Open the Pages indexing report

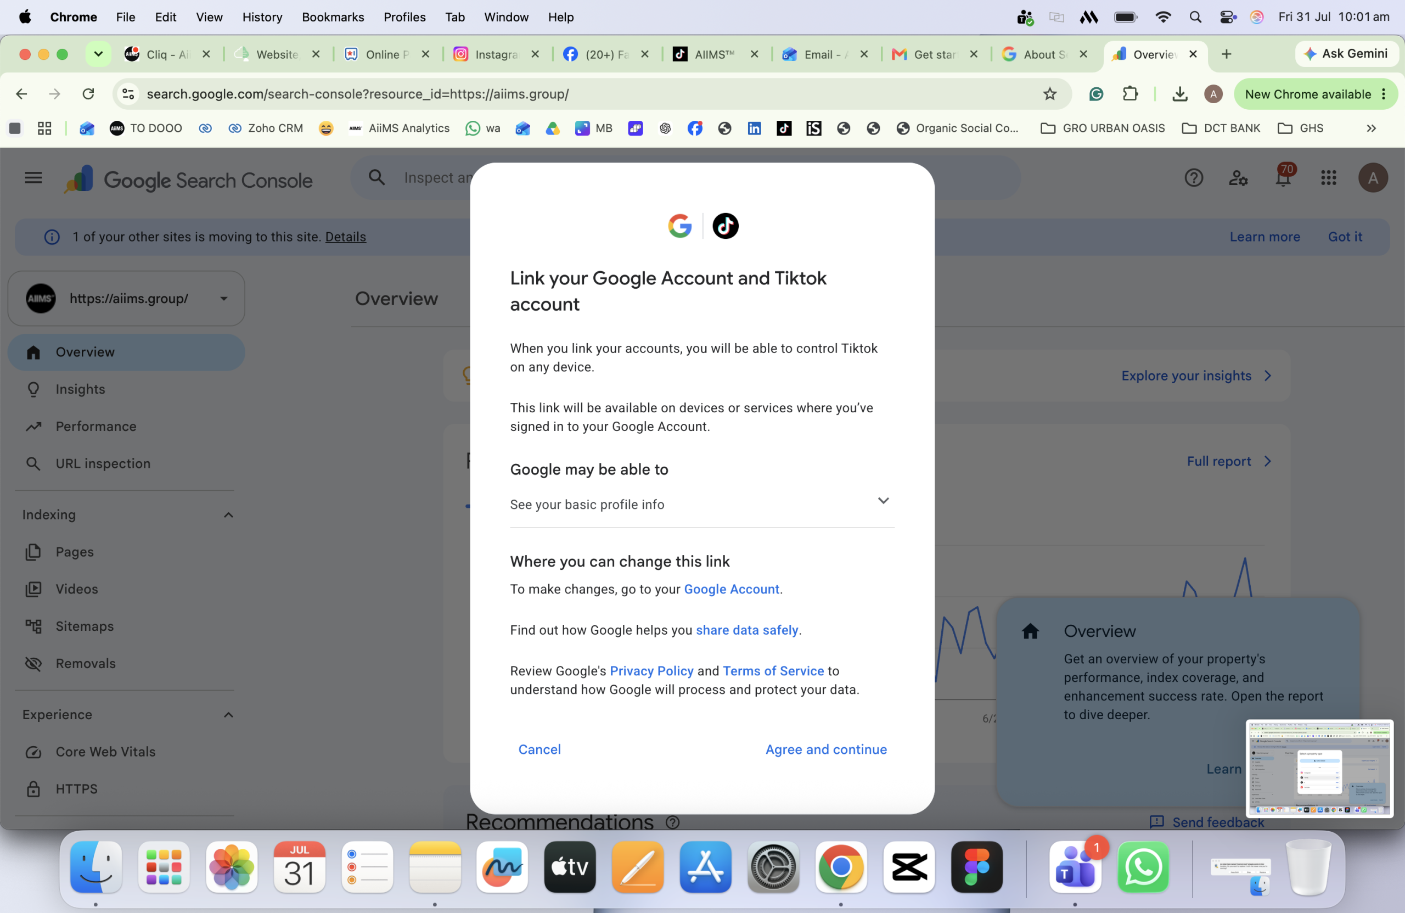pos(126,552)
